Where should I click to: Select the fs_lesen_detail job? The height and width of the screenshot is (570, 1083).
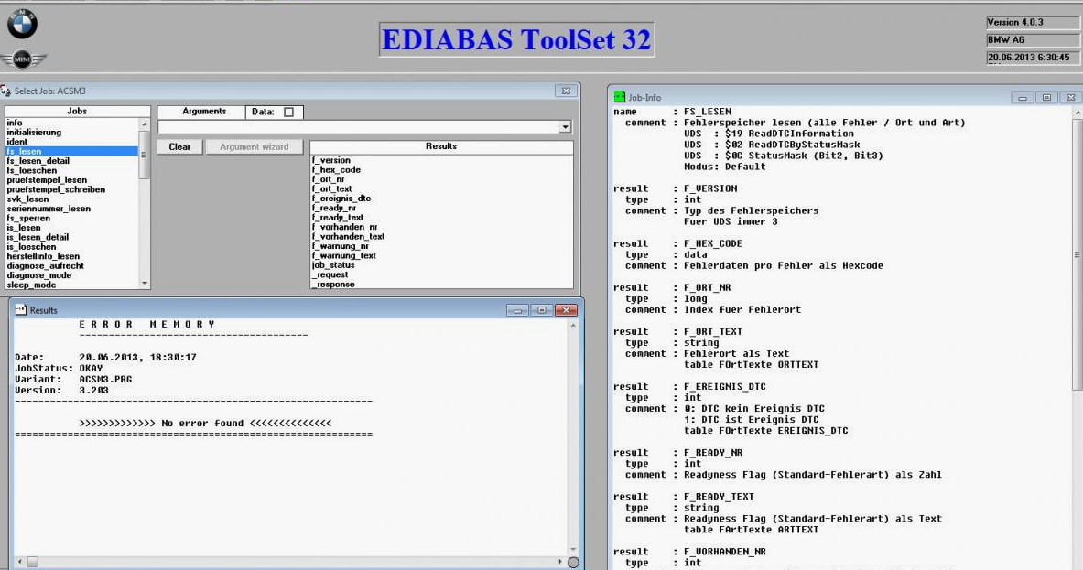38,161
